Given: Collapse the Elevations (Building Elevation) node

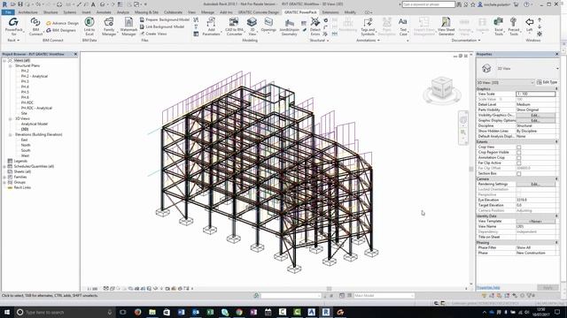Looking at the screenshot, I should tap(10, 134).
